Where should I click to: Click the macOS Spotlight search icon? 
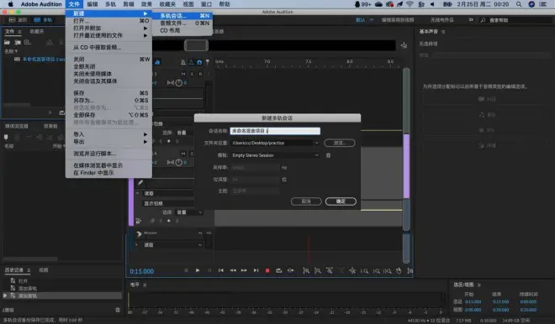click(x=519, y=4)
